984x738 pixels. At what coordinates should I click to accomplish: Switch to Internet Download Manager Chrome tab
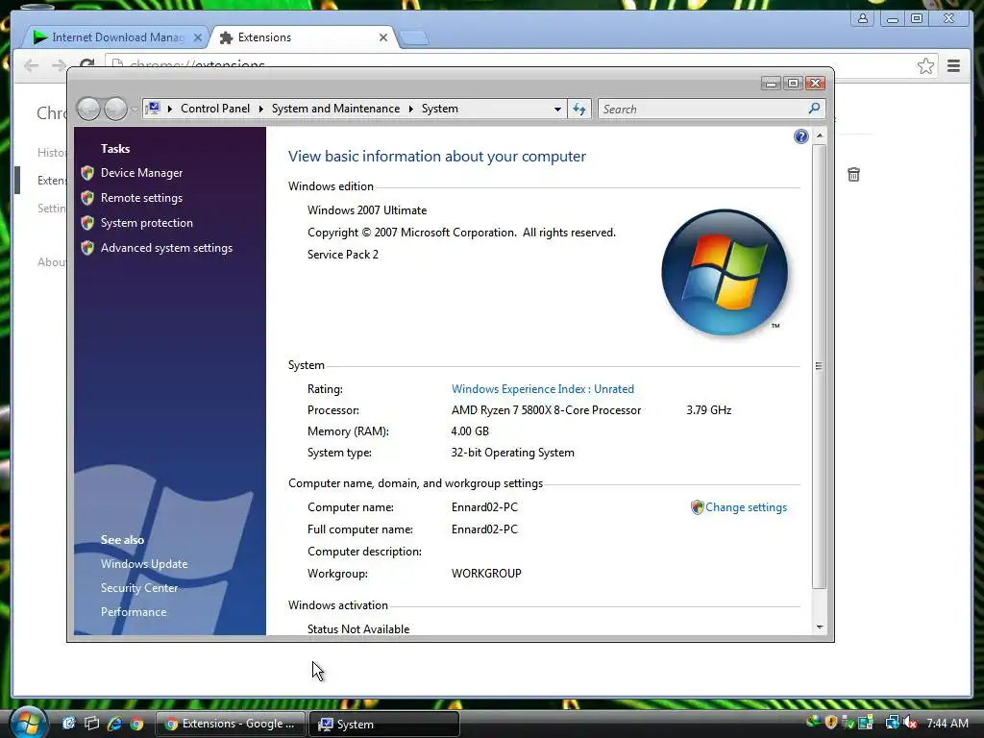point(117,37)
